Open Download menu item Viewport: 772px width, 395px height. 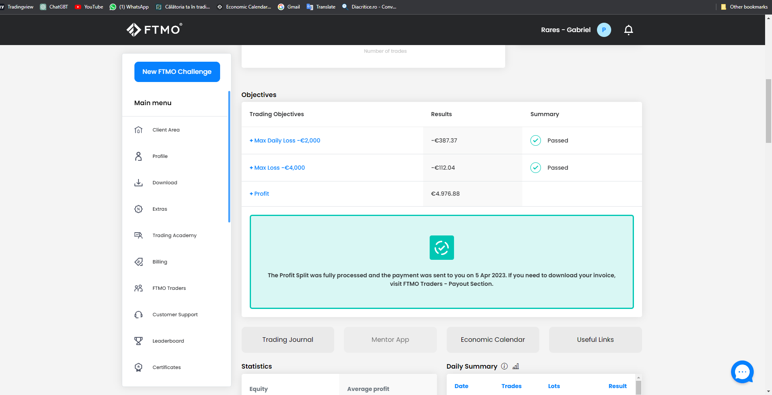[165, 183]
